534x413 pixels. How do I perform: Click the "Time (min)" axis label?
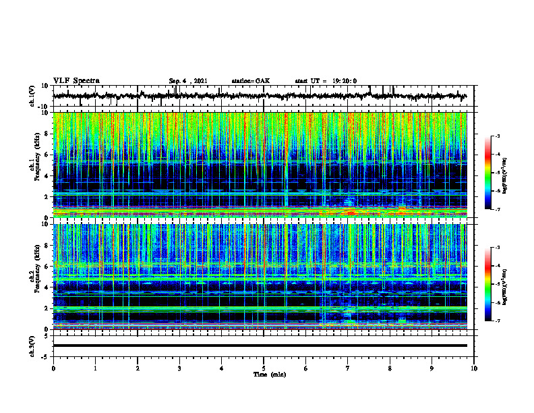(x=270, y=375)
